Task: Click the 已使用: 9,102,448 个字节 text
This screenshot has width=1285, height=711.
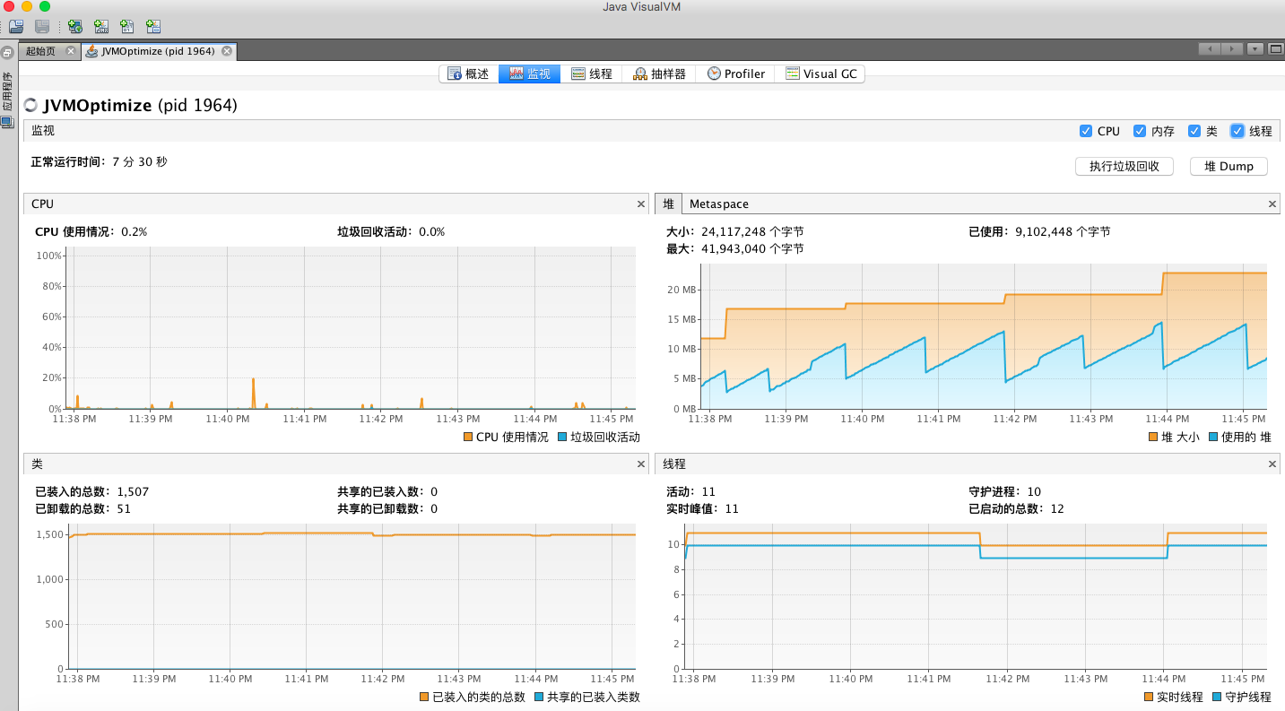Action: pyautogui.click(x=1039, y=232)
